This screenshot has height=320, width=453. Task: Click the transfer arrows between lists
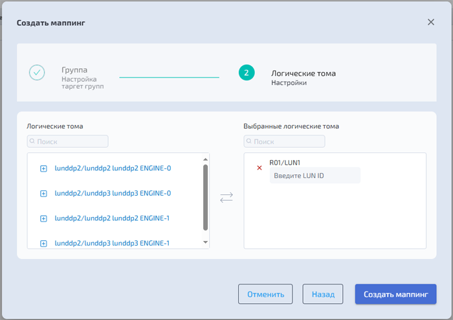[x=226, y=198]
